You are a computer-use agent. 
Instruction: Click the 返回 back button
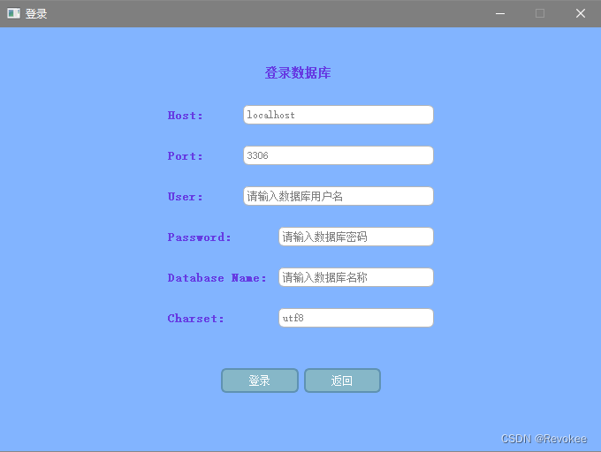coord(342,380)
